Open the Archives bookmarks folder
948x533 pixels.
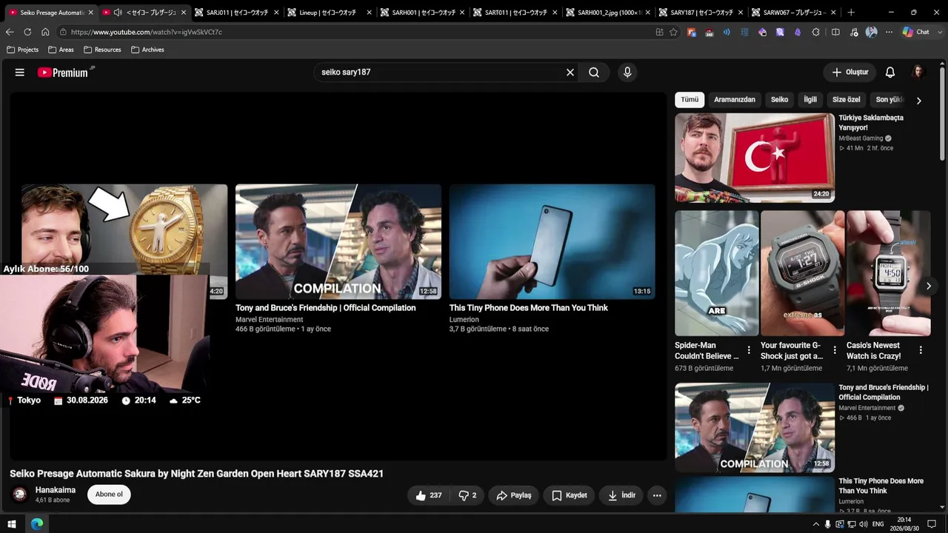point(147,50)
